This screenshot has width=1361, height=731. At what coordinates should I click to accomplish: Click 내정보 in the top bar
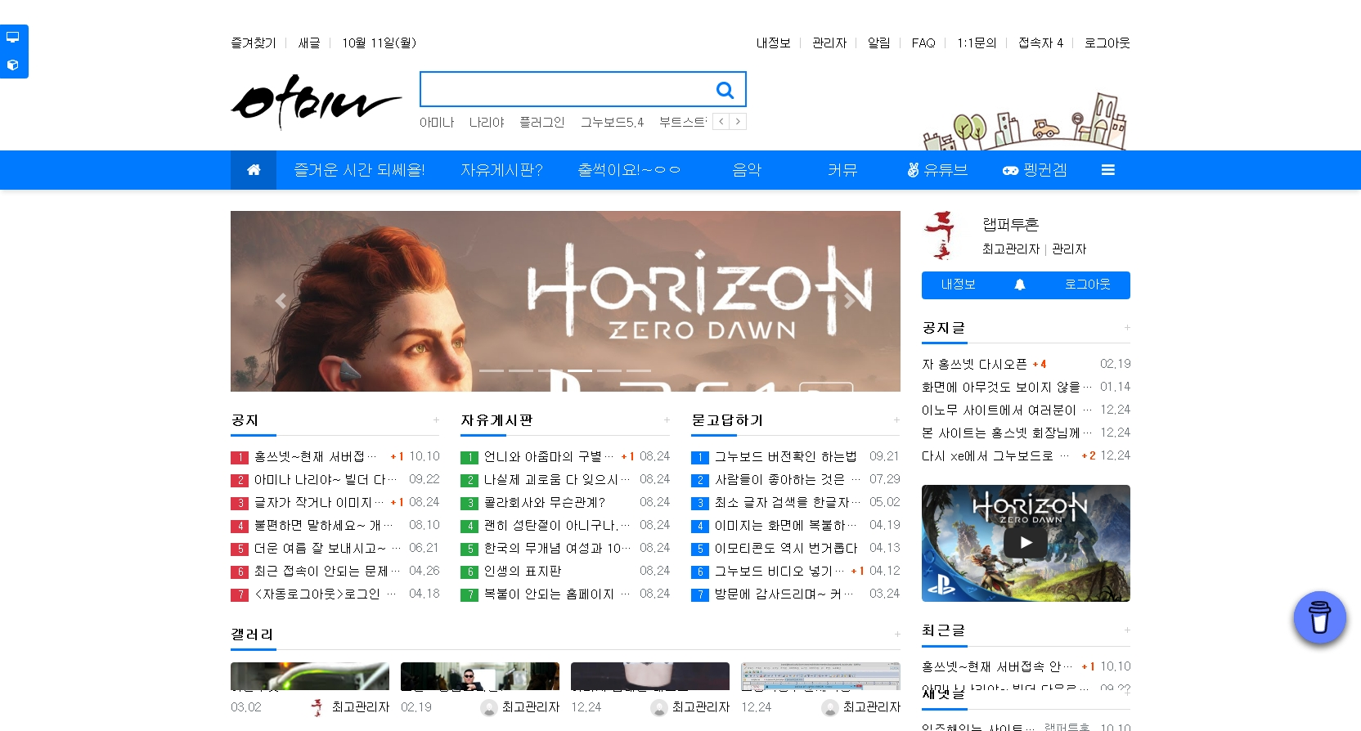(x=773, y=43)
